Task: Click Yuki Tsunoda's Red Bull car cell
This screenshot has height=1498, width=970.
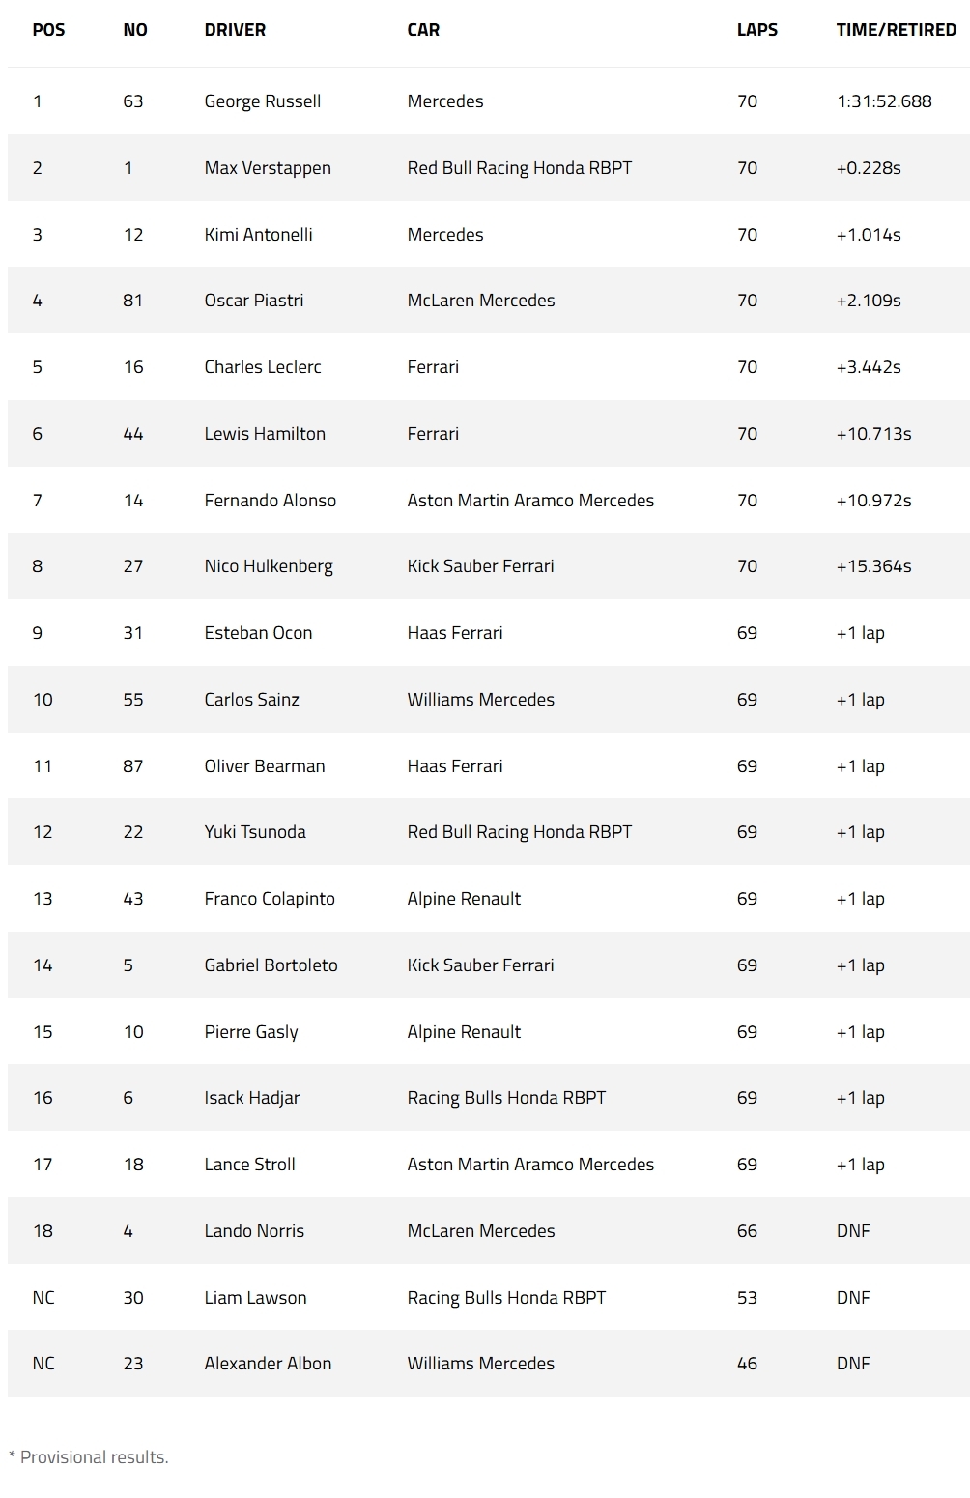Action: (x=520, y=832)
